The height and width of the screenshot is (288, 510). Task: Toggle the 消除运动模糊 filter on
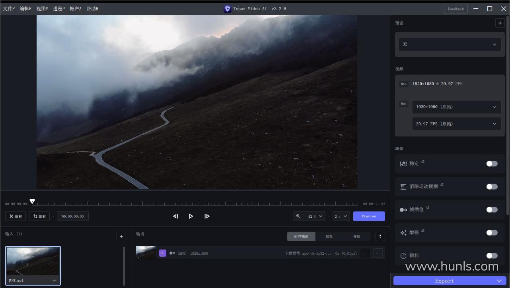coord(492,186)
